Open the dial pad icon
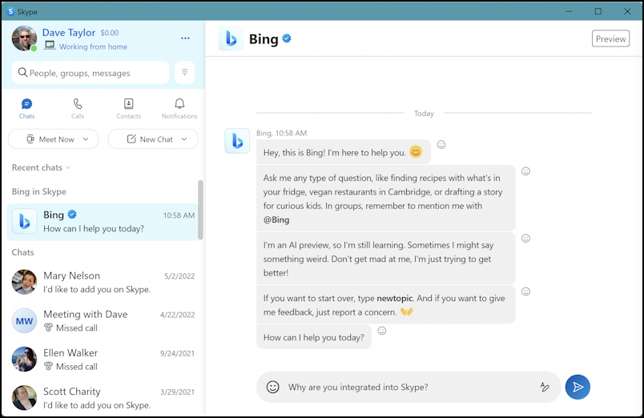The height and width of the screenshot is (418, 644). (x=184, y=72)
